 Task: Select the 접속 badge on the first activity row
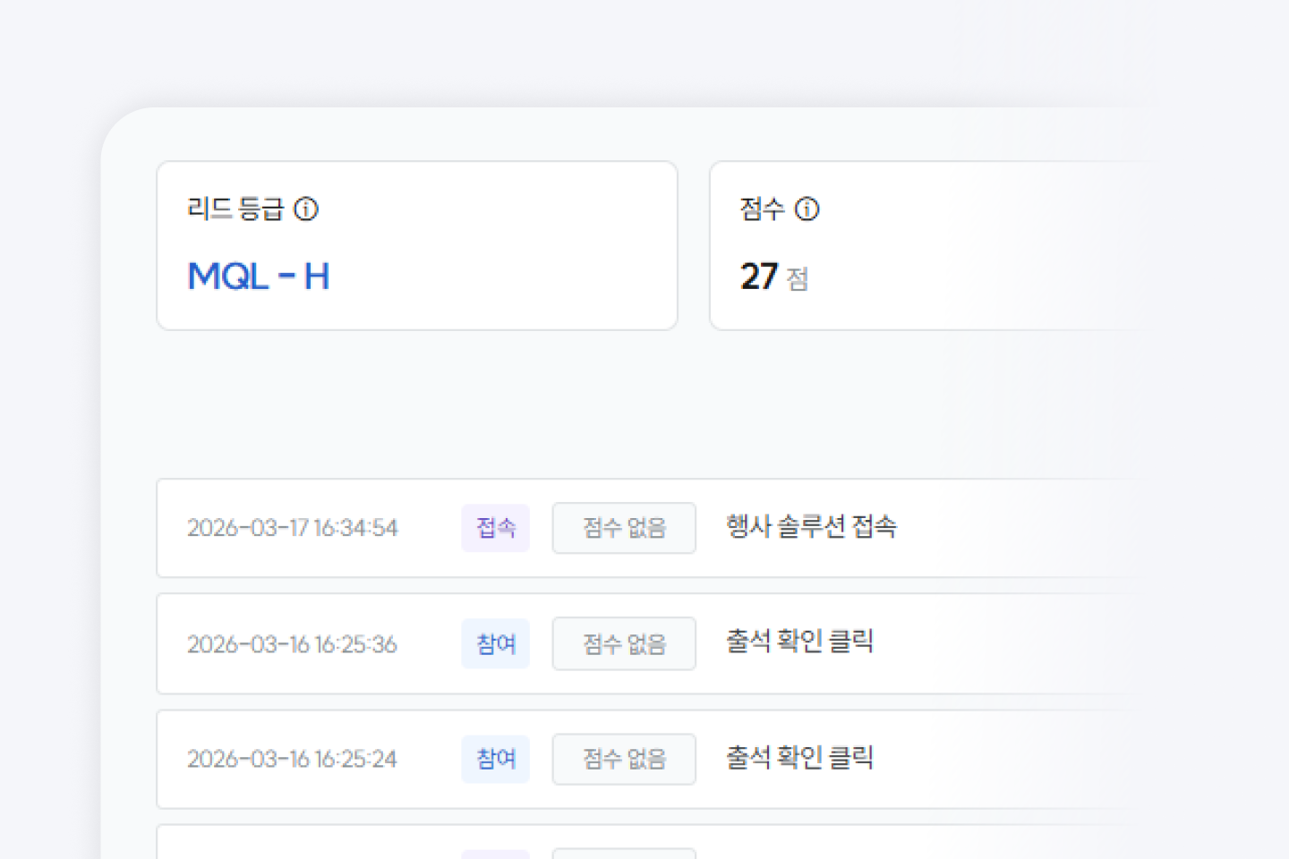[495, 528]
